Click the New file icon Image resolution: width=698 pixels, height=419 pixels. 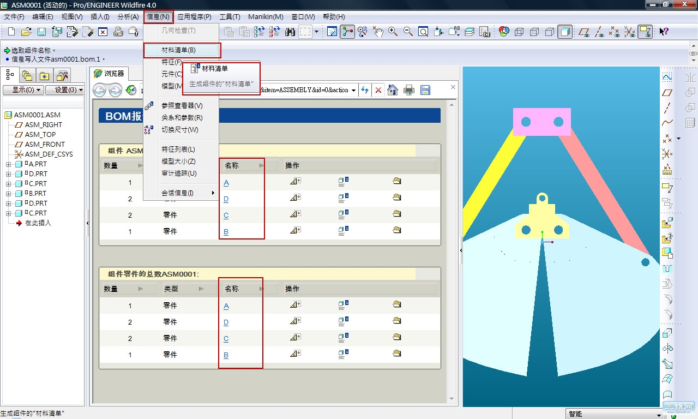[11, 32]
